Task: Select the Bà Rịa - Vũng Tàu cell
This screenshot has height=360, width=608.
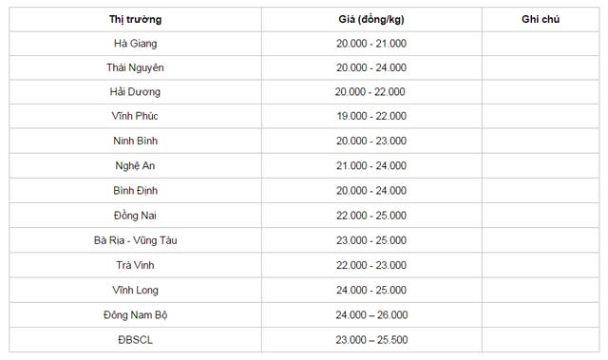Action: point(135,240)
